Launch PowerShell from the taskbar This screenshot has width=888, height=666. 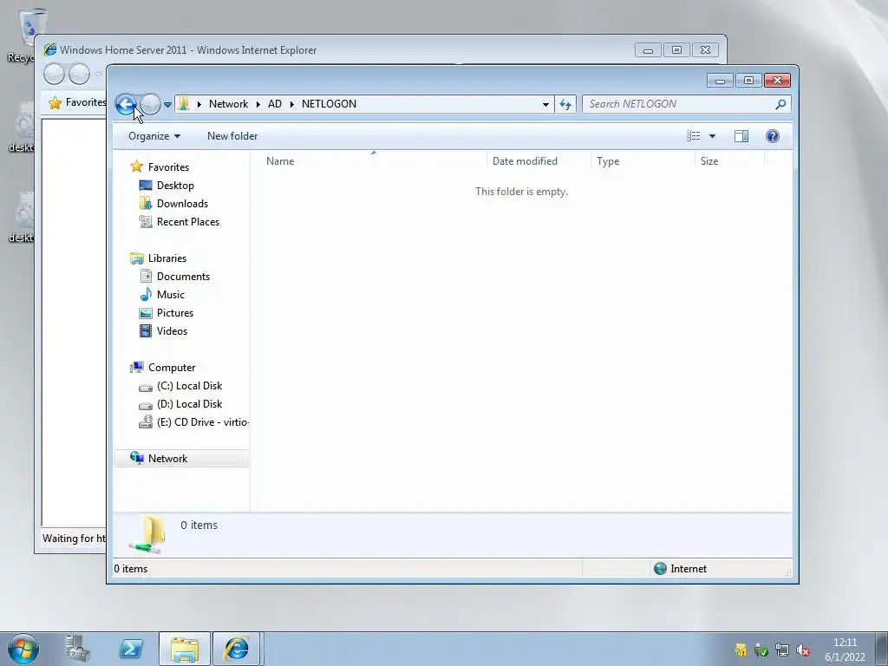[131, 649]
